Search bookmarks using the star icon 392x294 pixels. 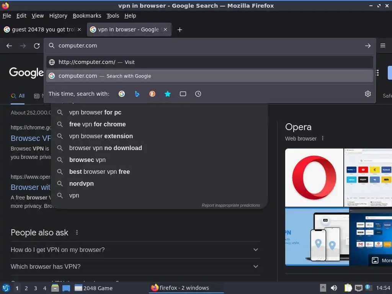coord(168,94)
